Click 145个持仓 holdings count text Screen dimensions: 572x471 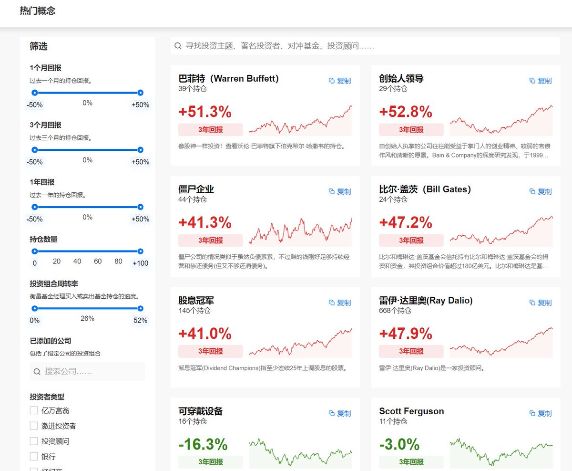coord(194,311)
